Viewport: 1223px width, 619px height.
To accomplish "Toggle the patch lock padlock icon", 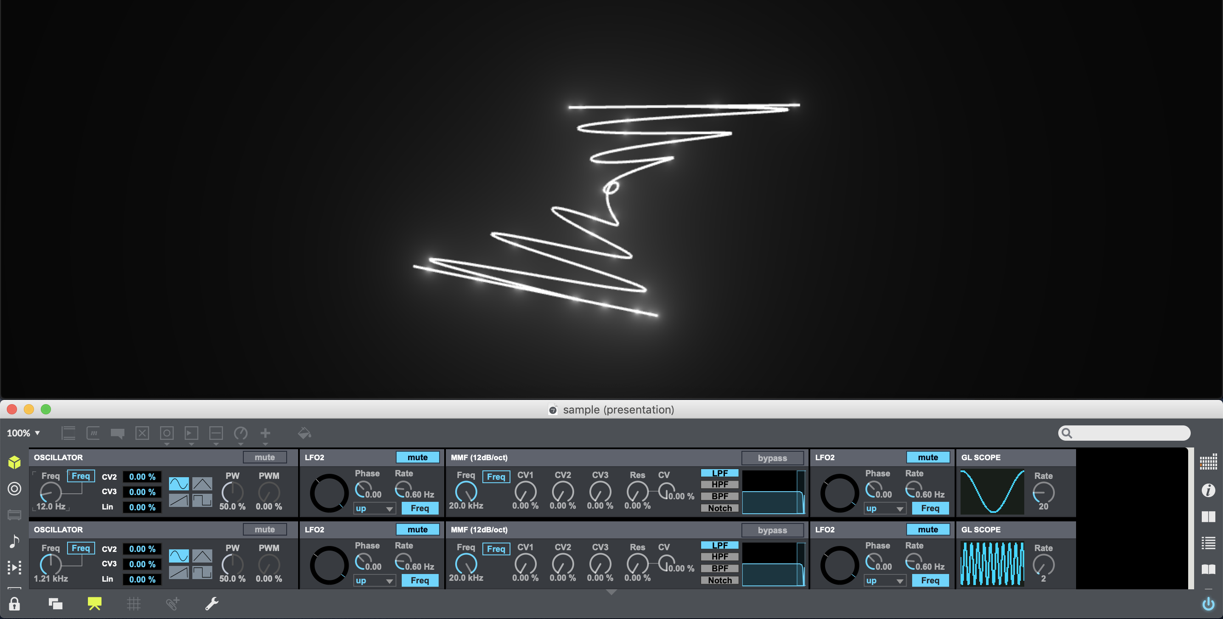I will click(14, 604).
